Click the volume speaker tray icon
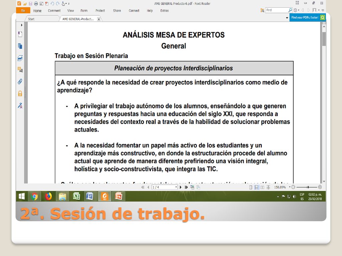This screenshot has height=256, width=342. coord(295,197)
